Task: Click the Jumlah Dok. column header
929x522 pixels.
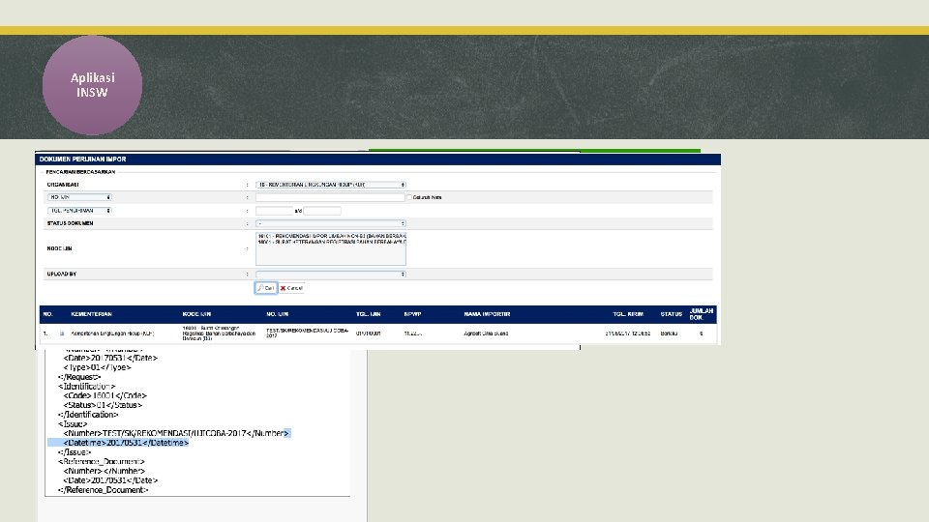Action: 702,314
